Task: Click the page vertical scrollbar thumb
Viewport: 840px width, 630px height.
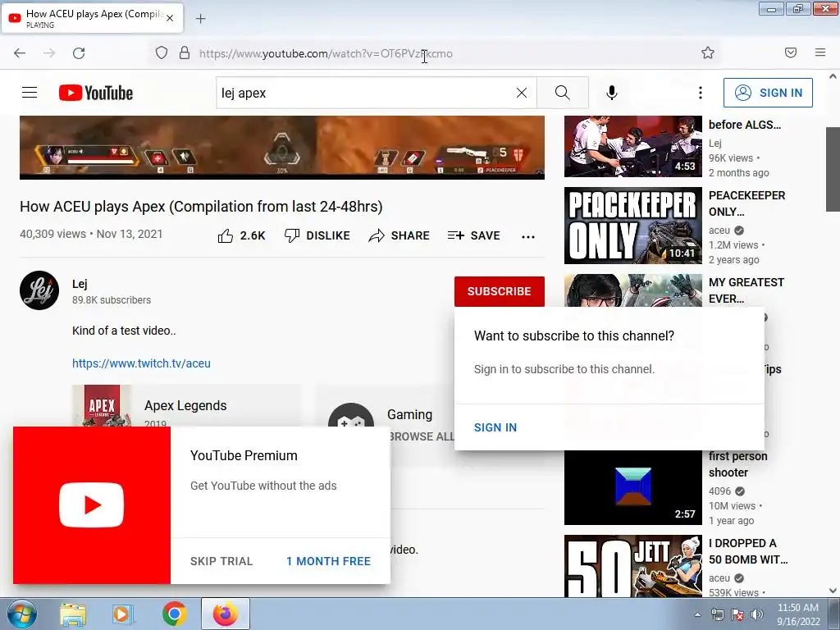Action: [833, 169]
